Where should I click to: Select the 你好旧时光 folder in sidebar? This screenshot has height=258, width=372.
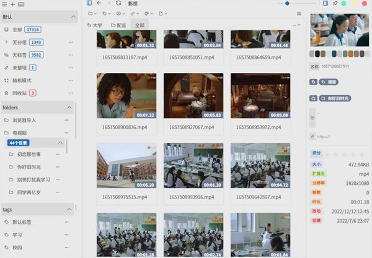(x=30, y=166)
